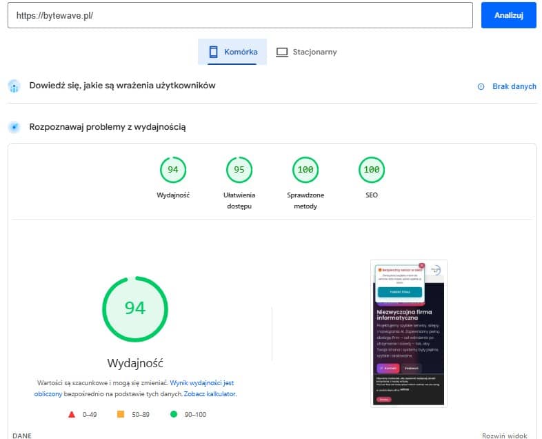542x439 pixels.
Task: Click the desktop monitor icon beside Stacjonarny
Action: coord(282,52)
